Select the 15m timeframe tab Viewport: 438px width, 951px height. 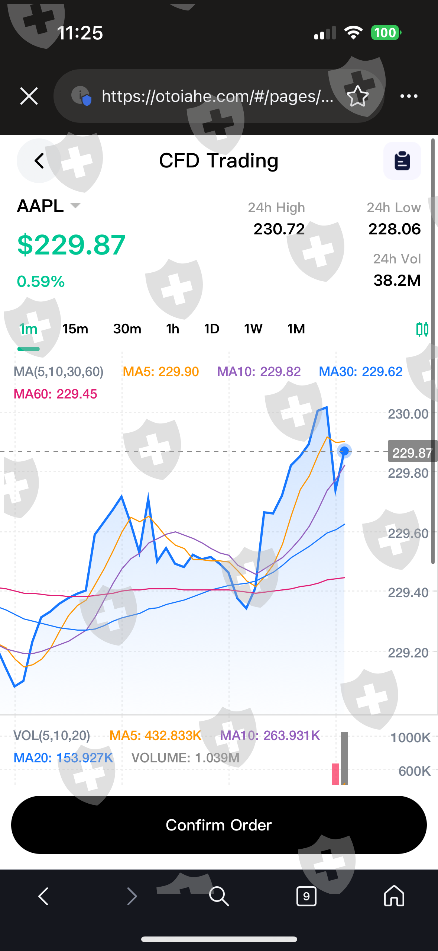pos(75,329)
